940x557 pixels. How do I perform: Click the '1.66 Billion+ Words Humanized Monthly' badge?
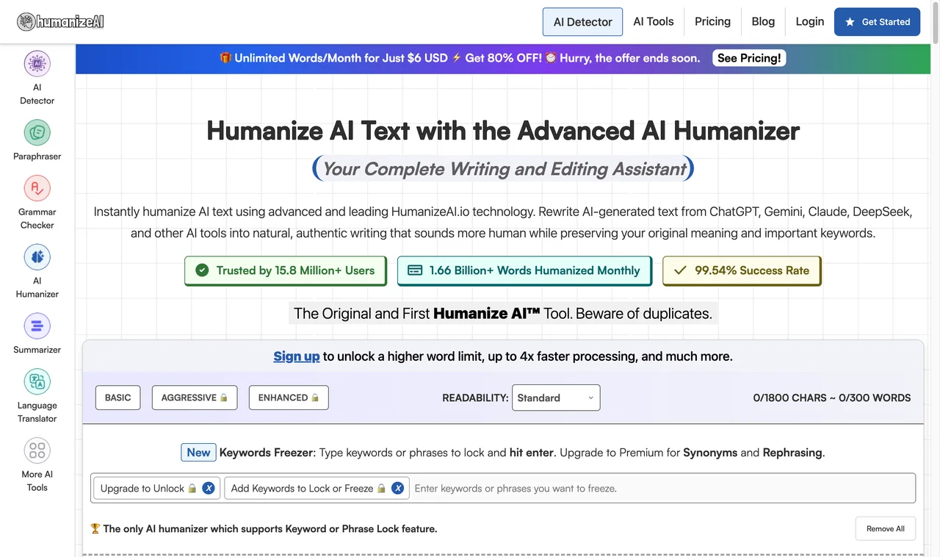tap(524, 270)
